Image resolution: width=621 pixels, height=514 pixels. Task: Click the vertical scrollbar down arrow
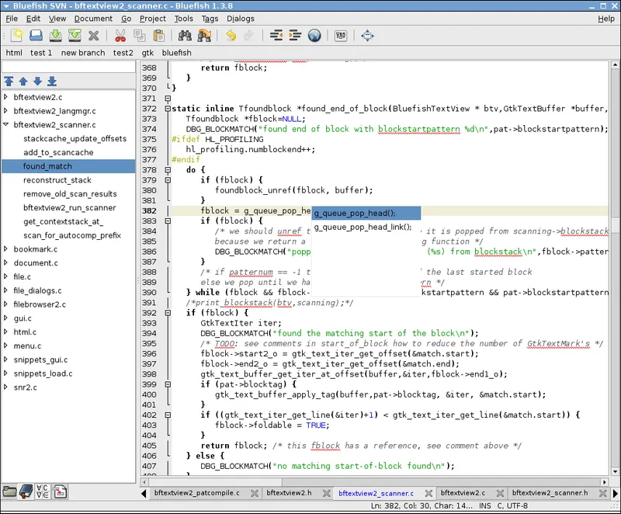615,471
